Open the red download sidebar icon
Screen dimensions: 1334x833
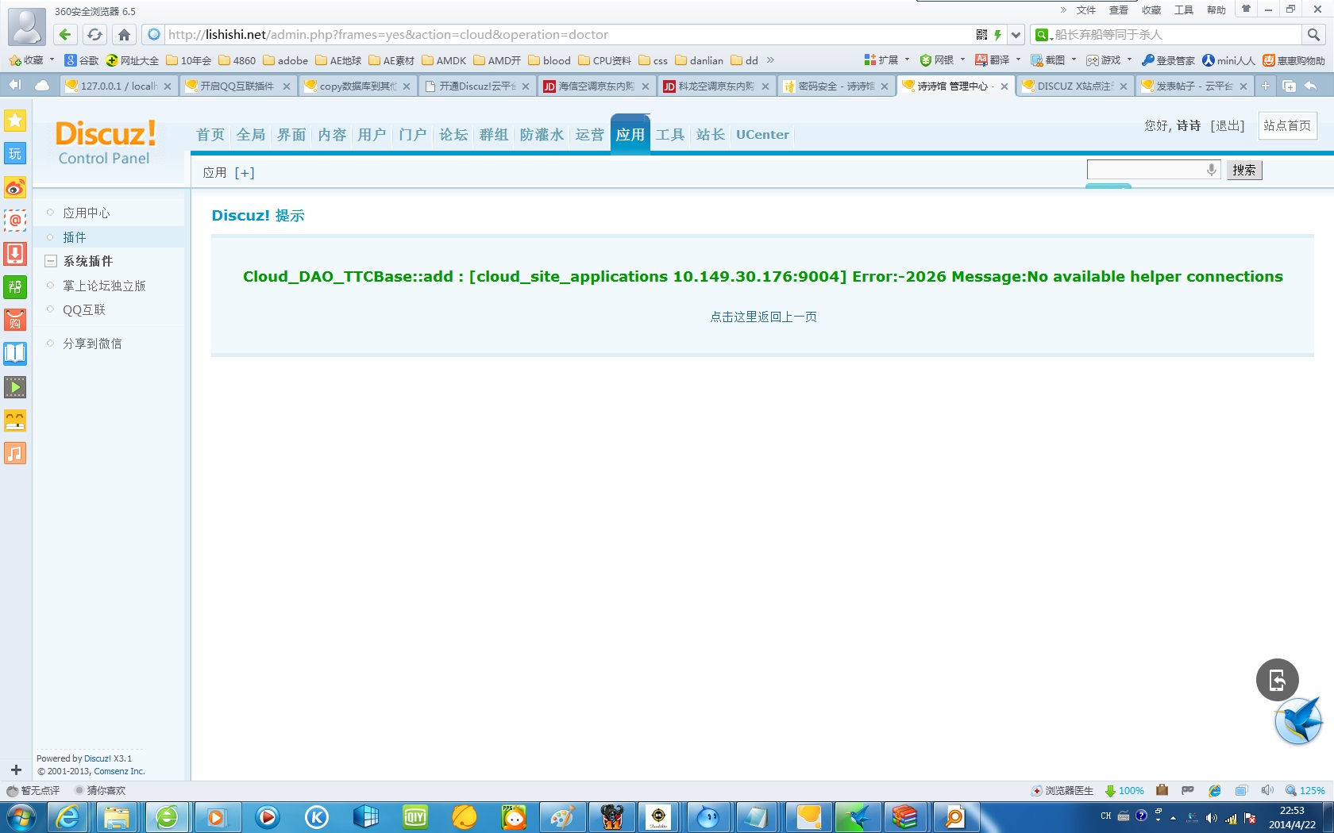pos(15,254)
